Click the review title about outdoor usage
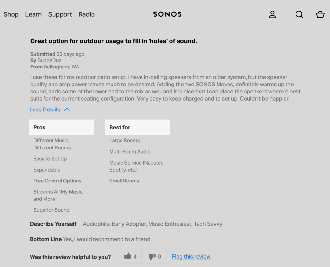Screen dimensions: 330x267 (x=113, y=41)
